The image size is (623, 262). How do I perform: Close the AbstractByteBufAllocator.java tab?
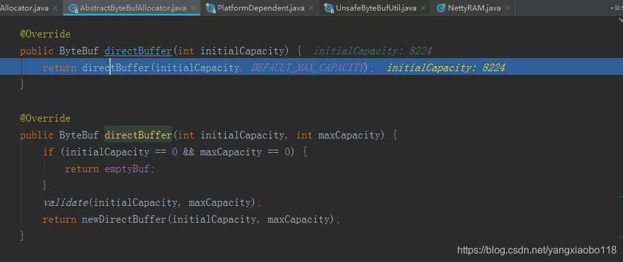click(x=193, y=8)
